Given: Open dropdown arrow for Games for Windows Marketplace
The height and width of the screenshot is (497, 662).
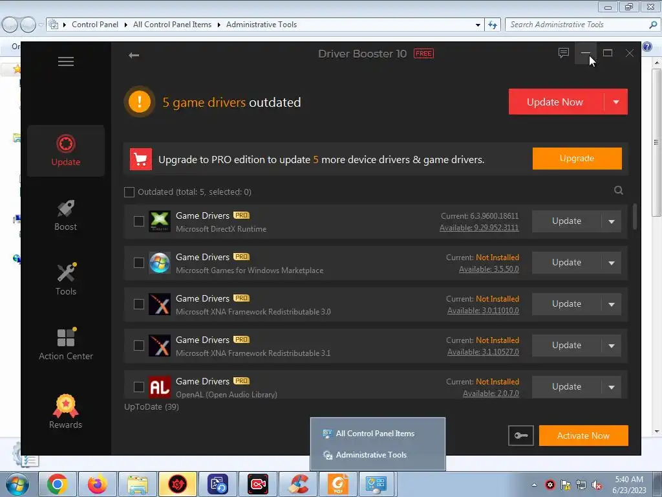Looking at the screenshot, I should 612,263.
